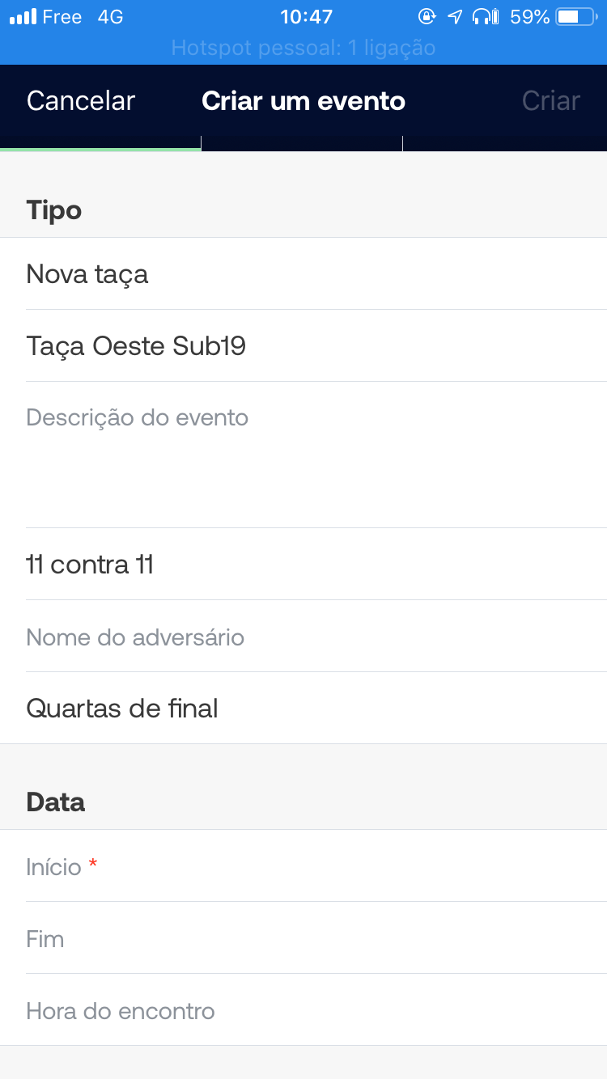Viewport: 607px width, 1079px height.
Task: Pick a start date in Início
Action: [x=303, y=867]
